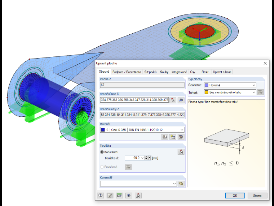The width and height of the screenshot is (274, 206).
Task: Expand the Materiál dropdown list
Action: (182, 130)
